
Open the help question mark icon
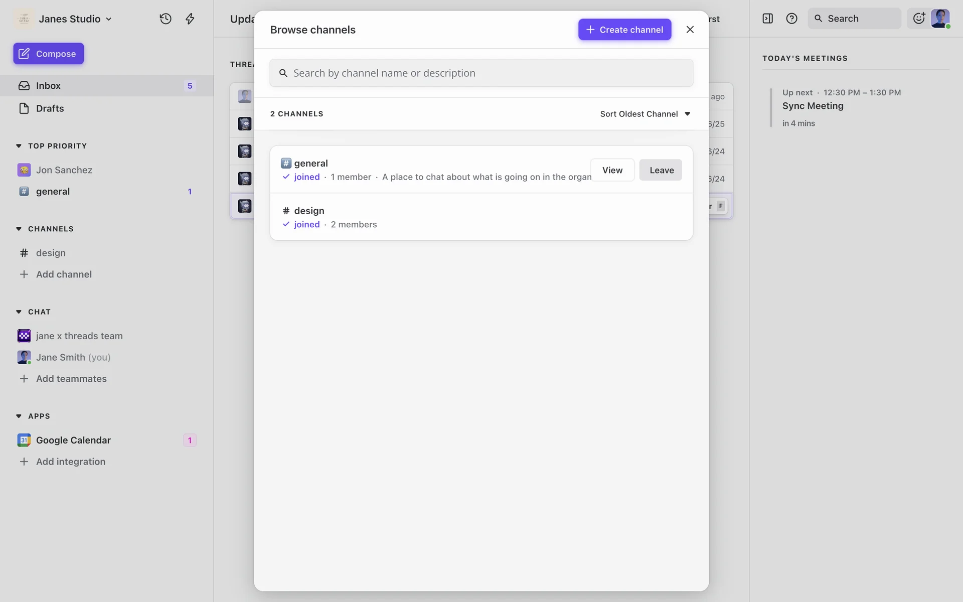tap(791, 19)
